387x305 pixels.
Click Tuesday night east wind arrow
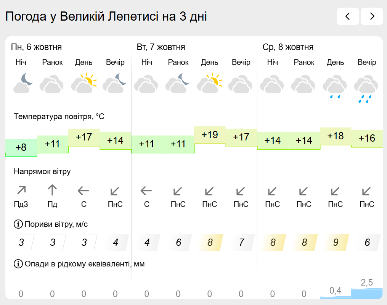[x=146, y=190]
